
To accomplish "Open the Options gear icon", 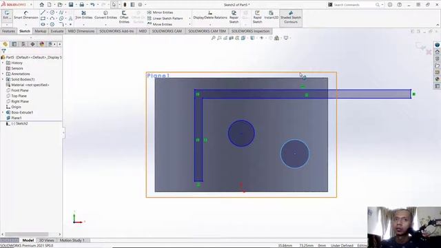I will [x=140, y=5].
